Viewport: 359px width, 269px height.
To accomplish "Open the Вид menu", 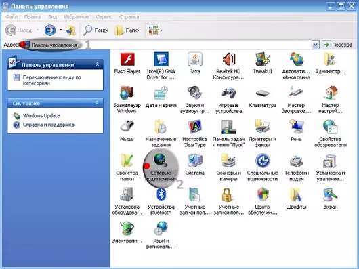I will point(52,17).
